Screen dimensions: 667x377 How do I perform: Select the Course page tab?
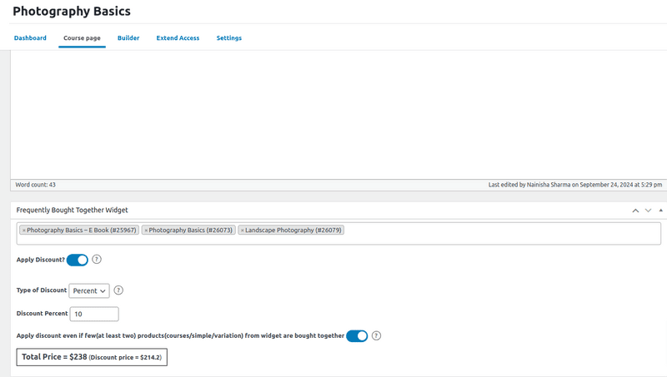click(x=82, y=38)
